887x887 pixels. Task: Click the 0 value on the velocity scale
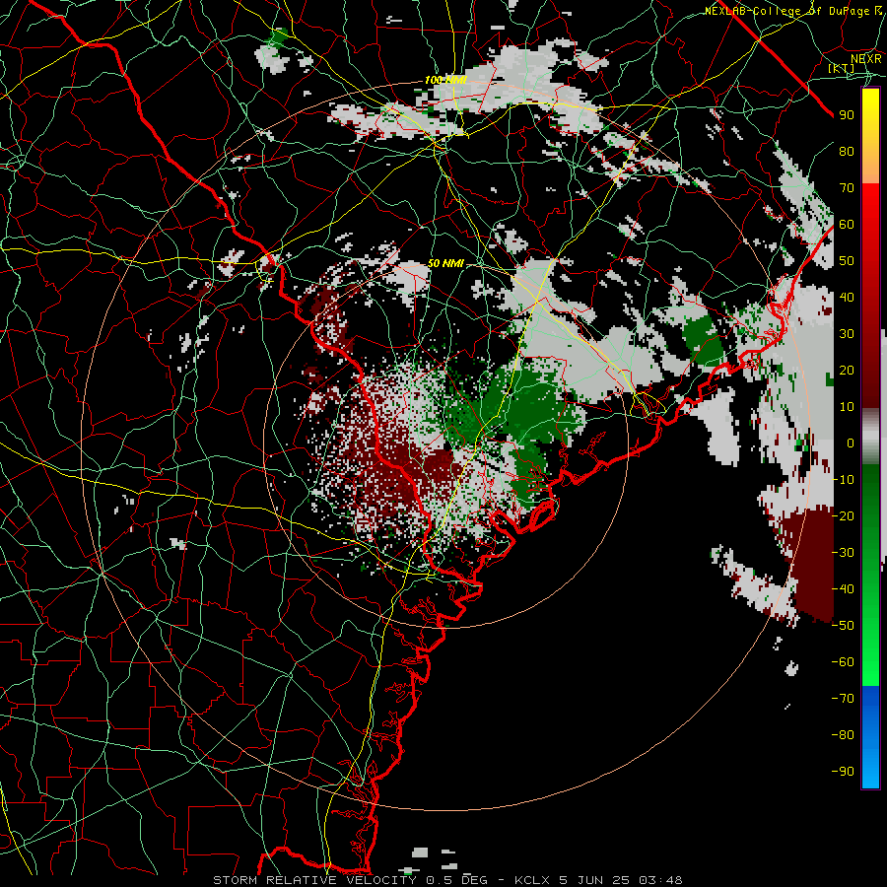point(851,443)
